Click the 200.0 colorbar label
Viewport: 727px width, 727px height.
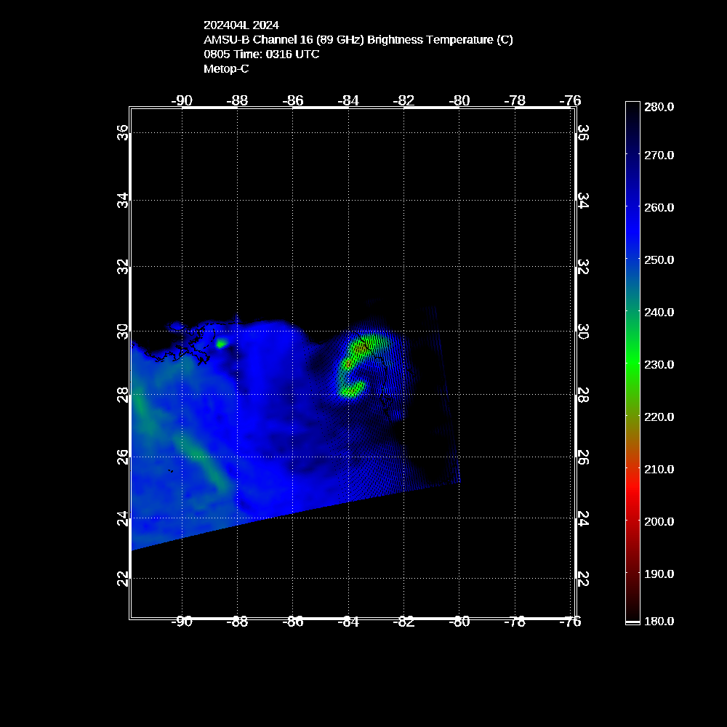coord(659,521)
